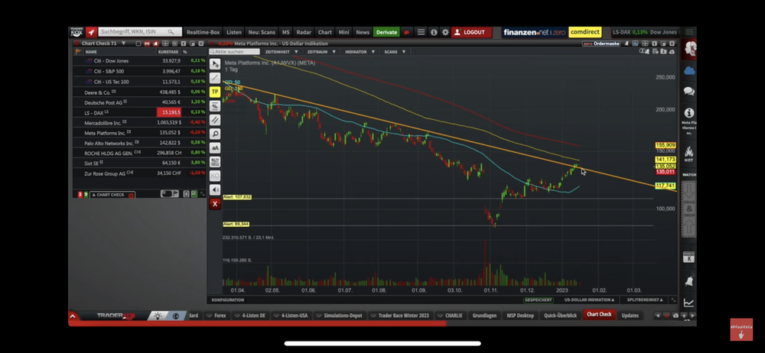Click the Suchbegriff, WKN, ISIN search field

click(140, 31)
